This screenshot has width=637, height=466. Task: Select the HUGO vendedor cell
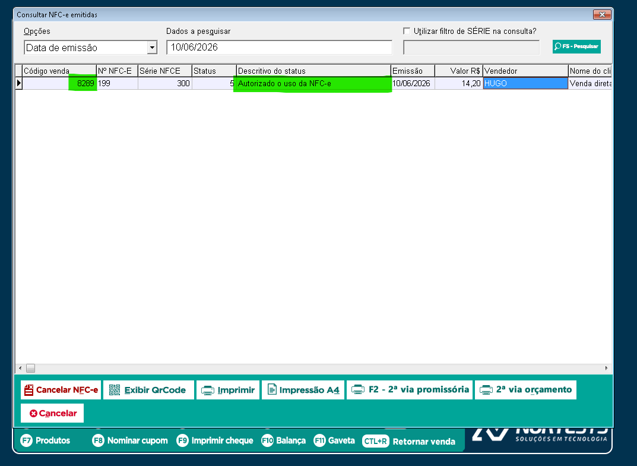tap(525, 83)
